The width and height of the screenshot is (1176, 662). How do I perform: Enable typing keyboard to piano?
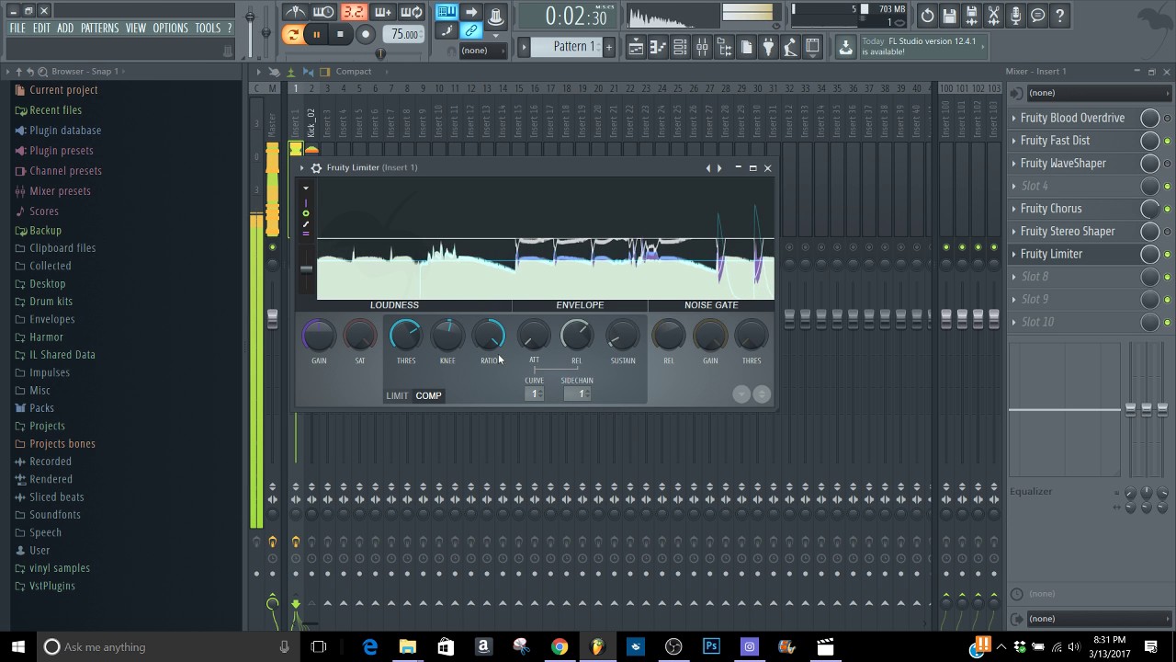(x=447, y=12)
